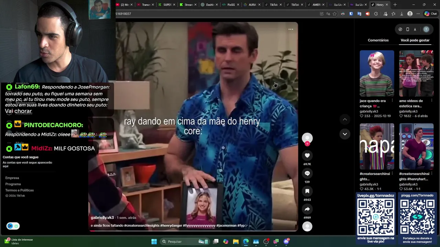Close the Henry TikTok browser tab
The image size is (440, 247).
[387, 5]
